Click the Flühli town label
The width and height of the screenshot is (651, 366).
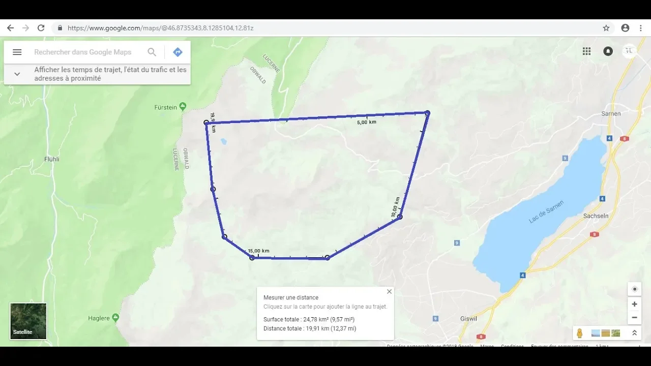[x=52, y=159]
